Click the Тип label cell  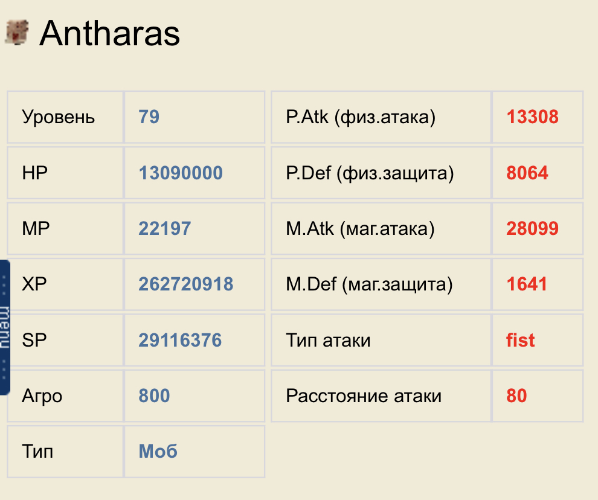[65, 452]
